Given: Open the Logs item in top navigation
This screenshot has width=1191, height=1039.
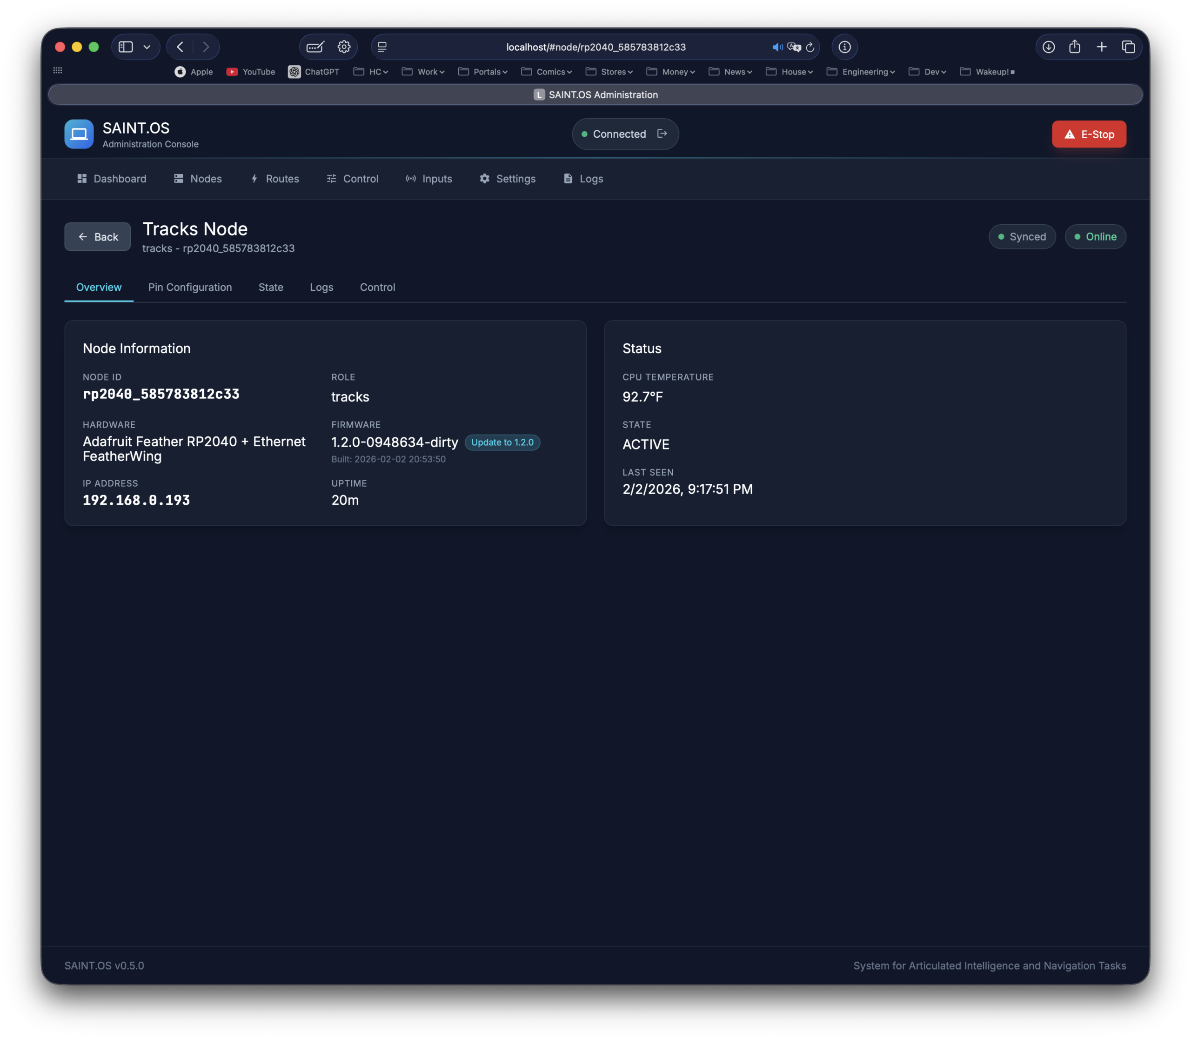Looking at the screenshot, I should (x=583, y=179).
